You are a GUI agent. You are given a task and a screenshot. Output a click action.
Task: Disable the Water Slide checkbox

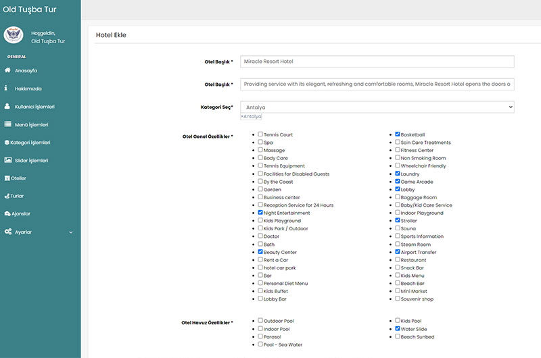[398, 329]
